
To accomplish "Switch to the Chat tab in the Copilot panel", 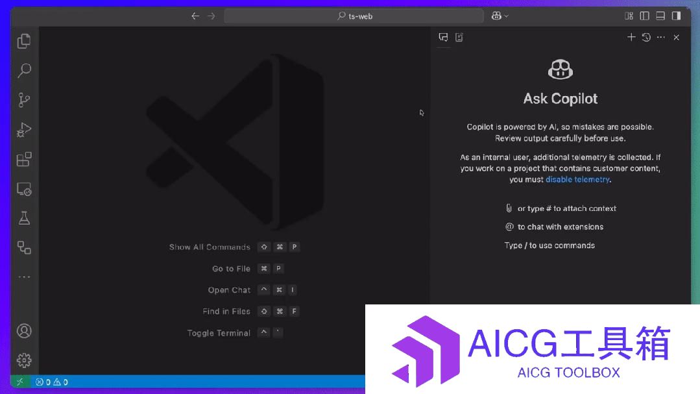I will coord(443,38).
